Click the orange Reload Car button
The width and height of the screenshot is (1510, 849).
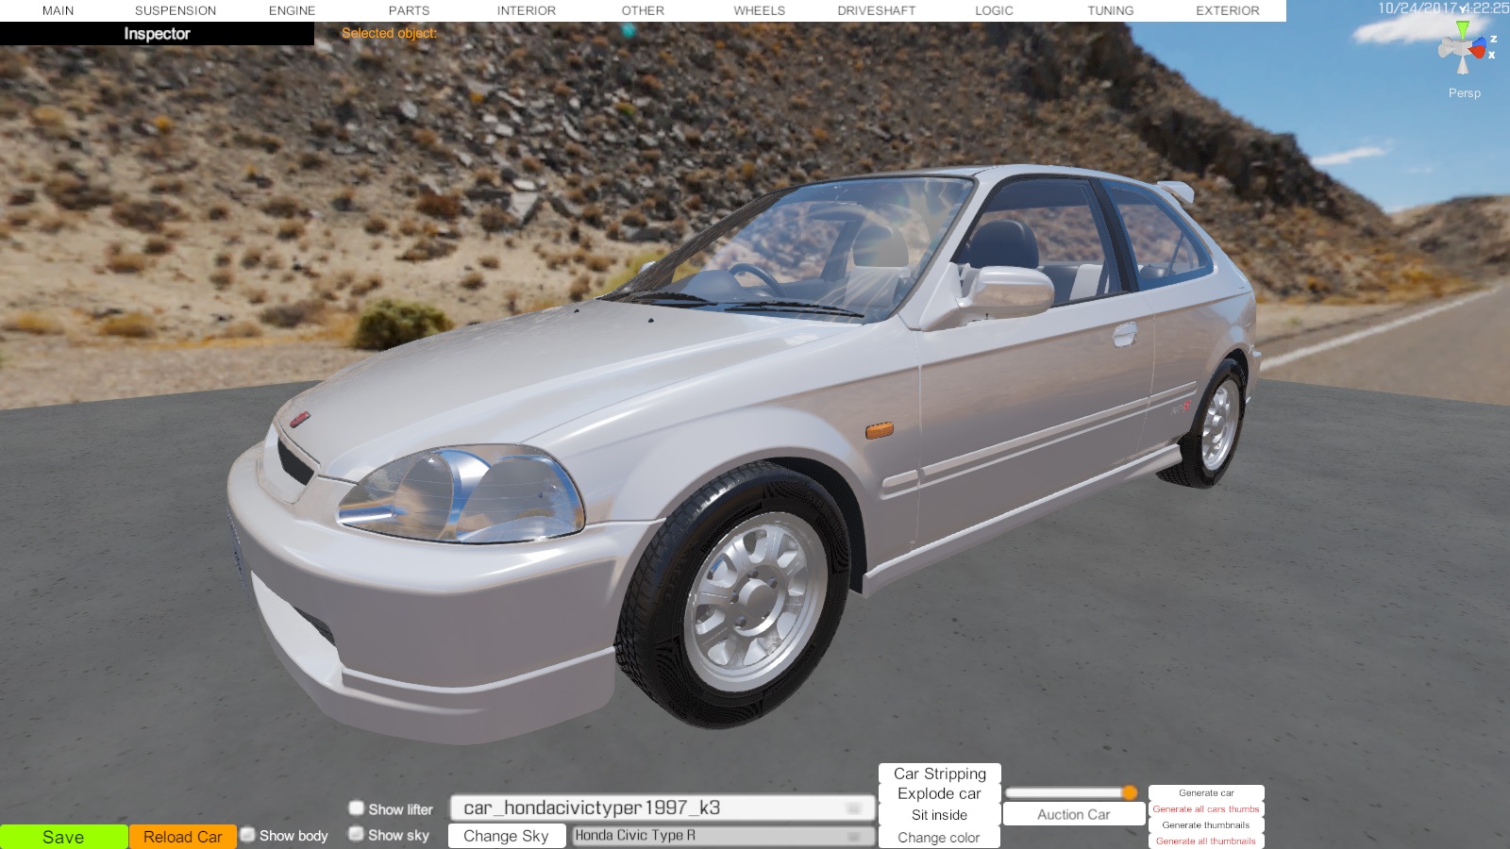pyautogui.click(x=182, y=837)
